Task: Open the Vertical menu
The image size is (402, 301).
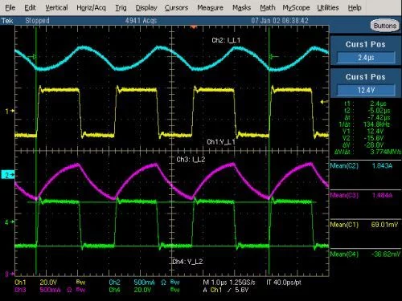Action: [x=56, y=8]
